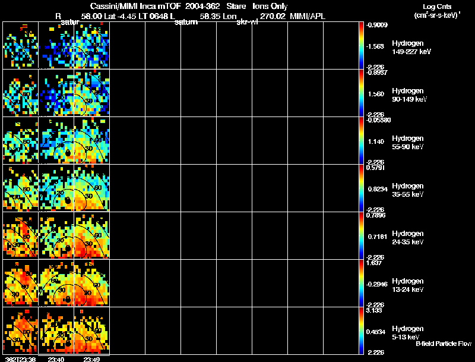Pick the 35-55 keV image at 23:40
Screen dimensions: 475x362
pos(56,188)
